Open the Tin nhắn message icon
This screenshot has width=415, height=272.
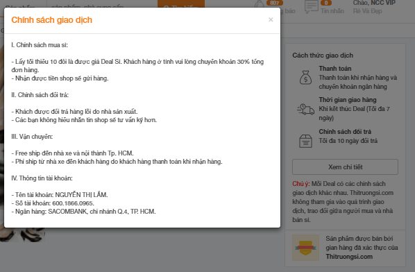coord(311,7)
